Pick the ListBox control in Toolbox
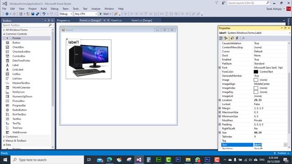 [26, 74]
